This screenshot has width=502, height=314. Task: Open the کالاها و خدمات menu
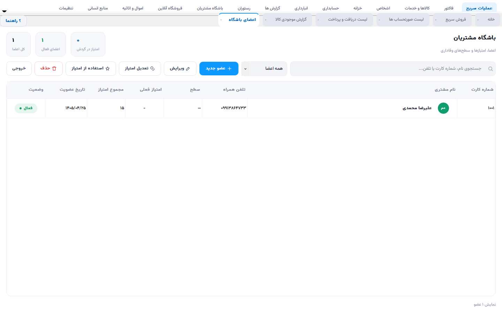[417, 8]
